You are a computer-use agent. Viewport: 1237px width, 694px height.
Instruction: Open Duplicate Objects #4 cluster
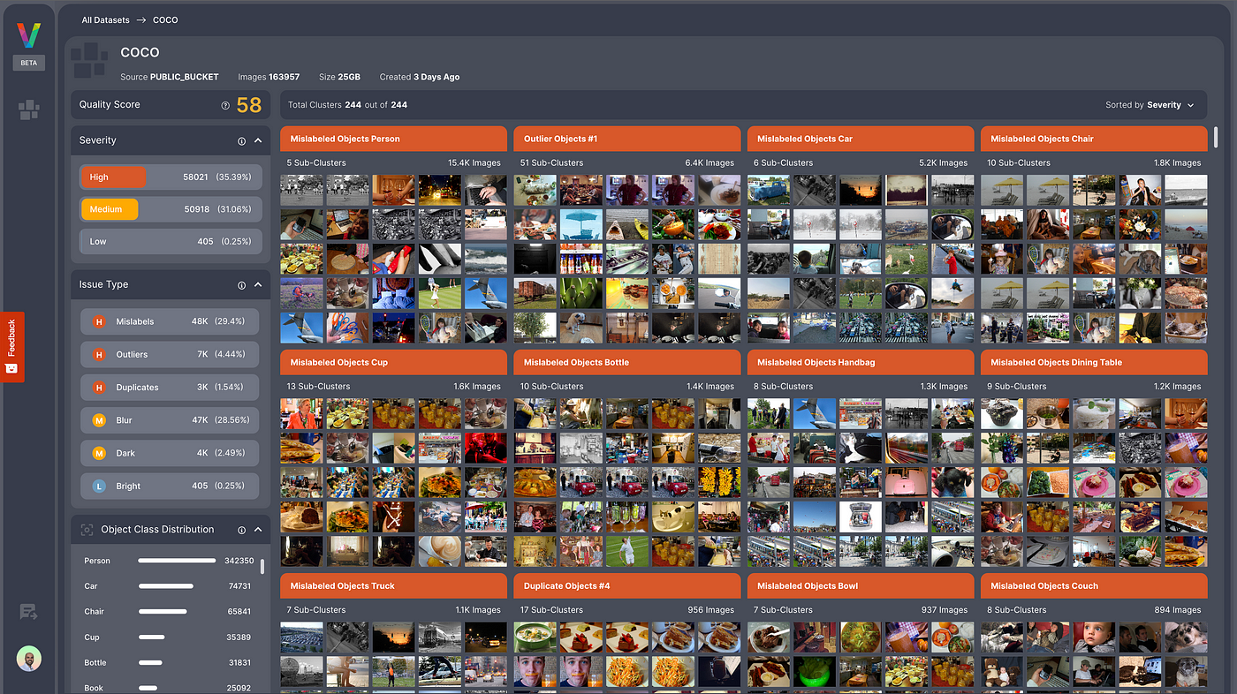[x=626, y=585]
